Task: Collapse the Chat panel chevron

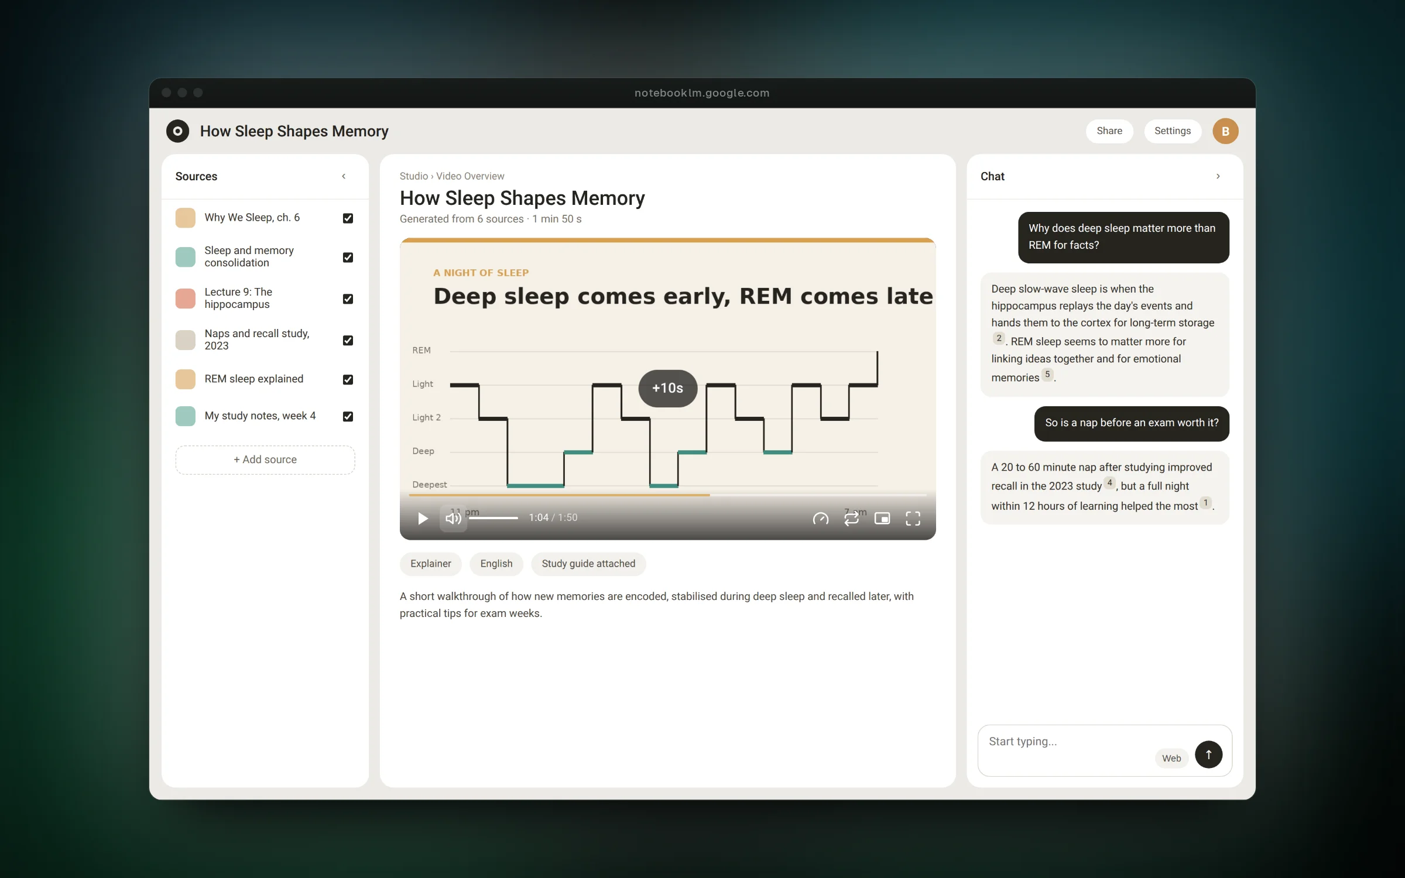Action: click(x=1218, y=176)
